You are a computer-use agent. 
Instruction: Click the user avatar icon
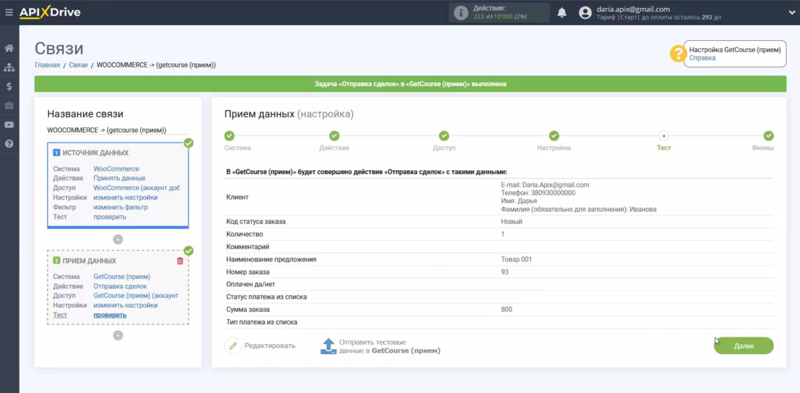click(585, 13)
